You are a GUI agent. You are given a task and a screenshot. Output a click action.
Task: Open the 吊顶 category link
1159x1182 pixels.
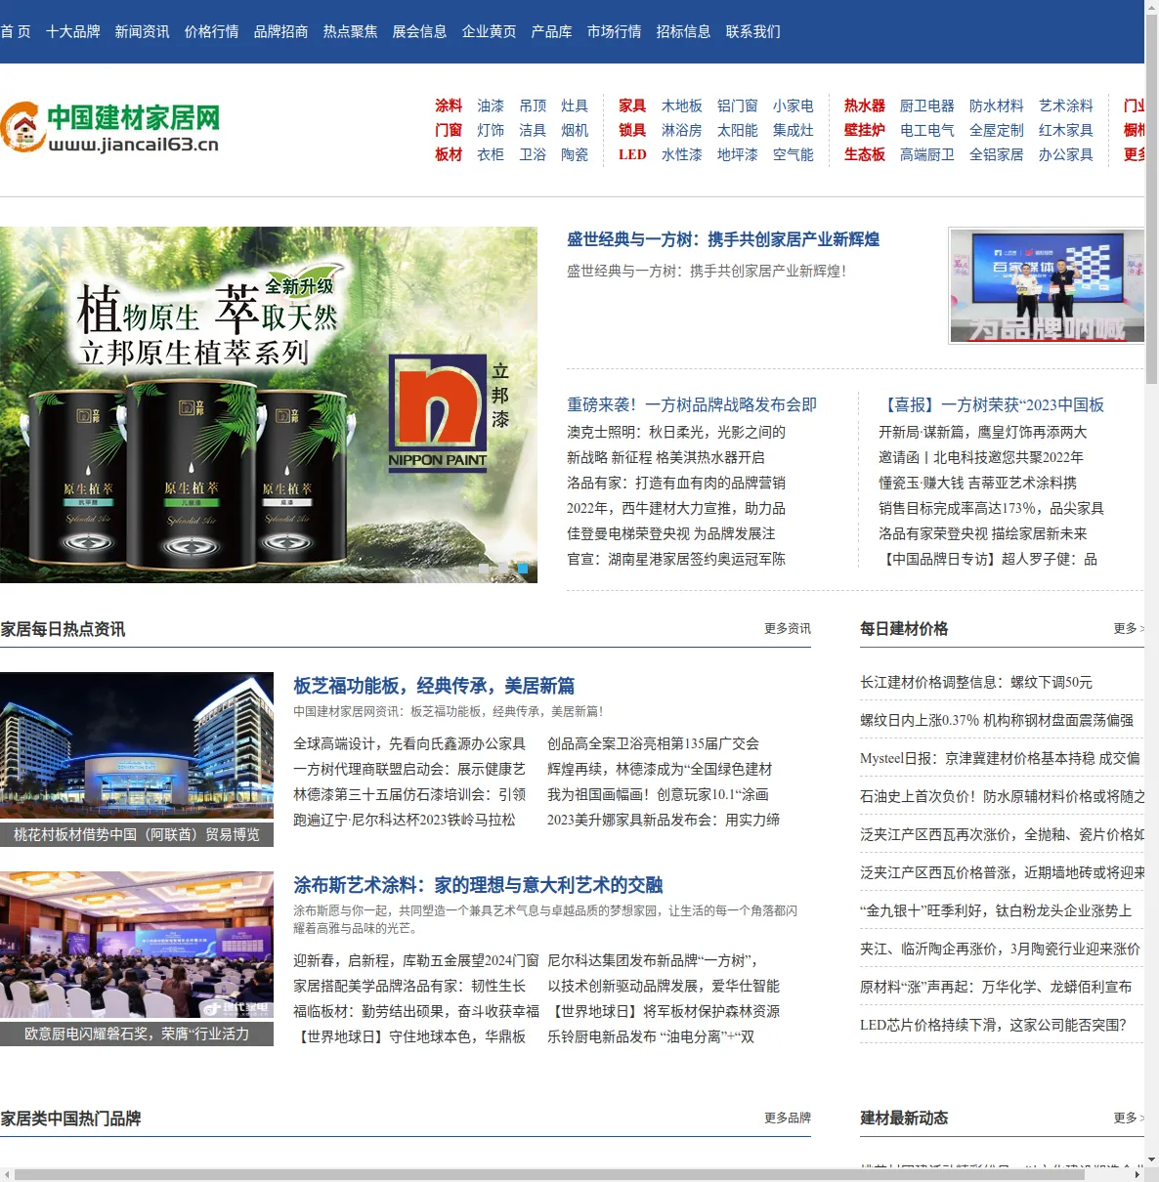[x=533, y=106]
